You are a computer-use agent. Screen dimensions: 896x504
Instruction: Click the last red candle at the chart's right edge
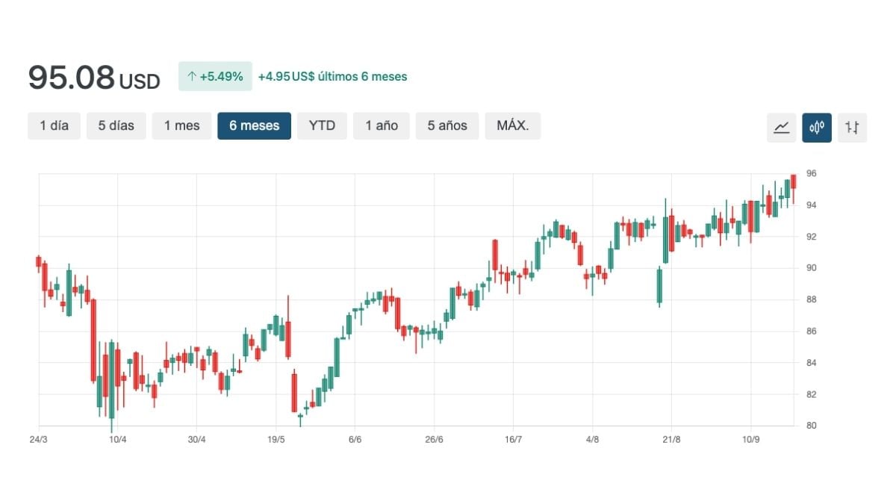(x=794, y=182)
